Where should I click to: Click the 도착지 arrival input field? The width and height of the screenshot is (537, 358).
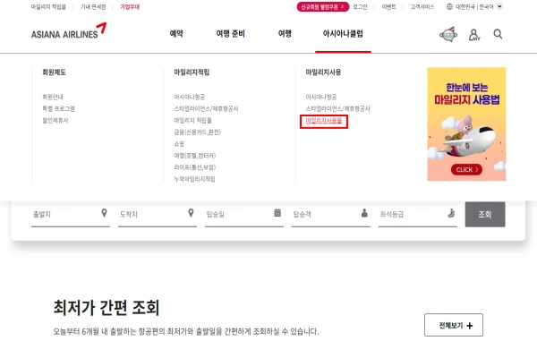[x=158, y=215]
